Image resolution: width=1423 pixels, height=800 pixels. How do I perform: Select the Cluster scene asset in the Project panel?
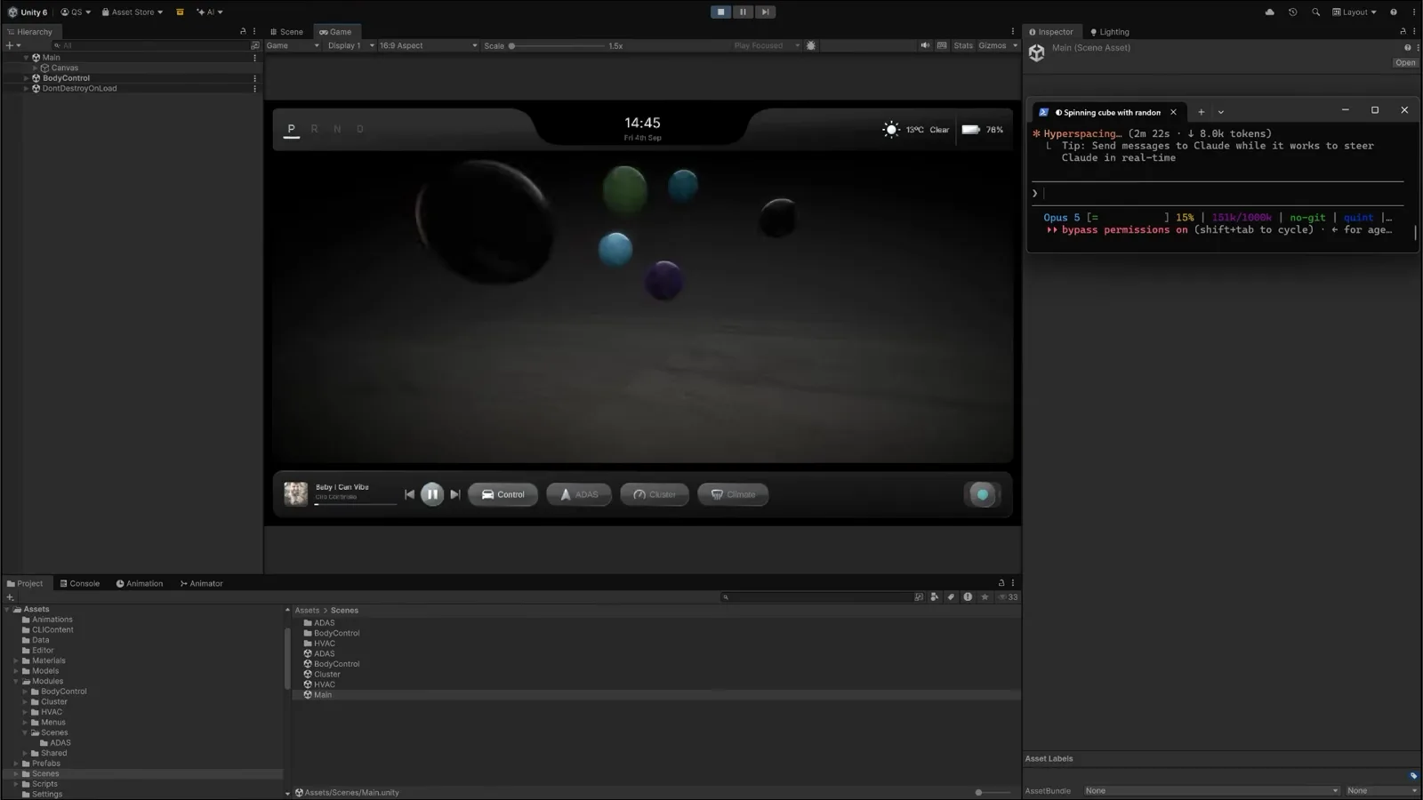click(321, 674)
